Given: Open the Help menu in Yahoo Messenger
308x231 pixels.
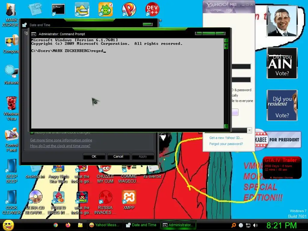Looking at the screenshot, I should [x=229, y=10].
